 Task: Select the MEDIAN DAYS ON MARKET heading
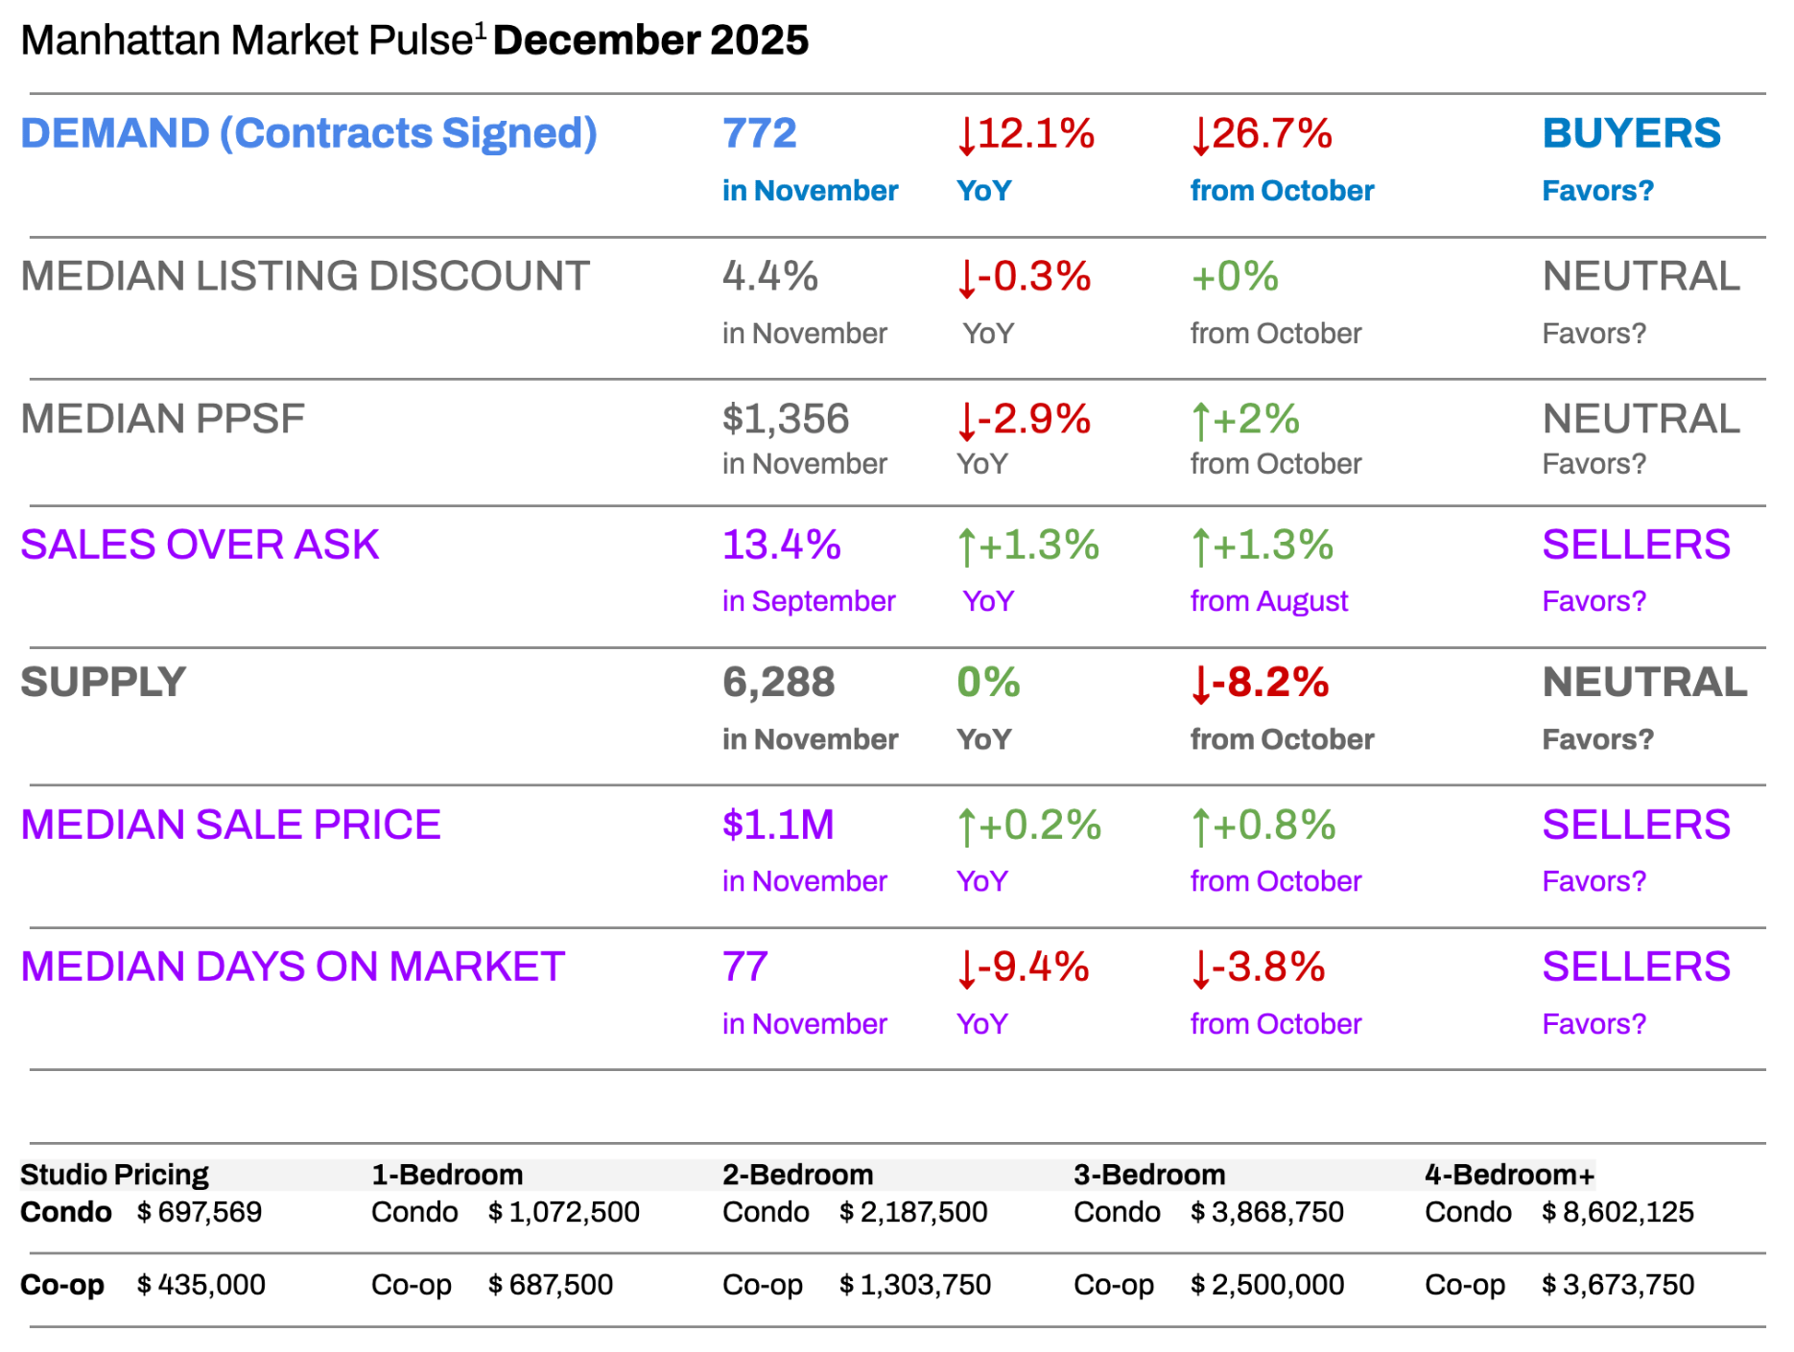tap(293, 967)
